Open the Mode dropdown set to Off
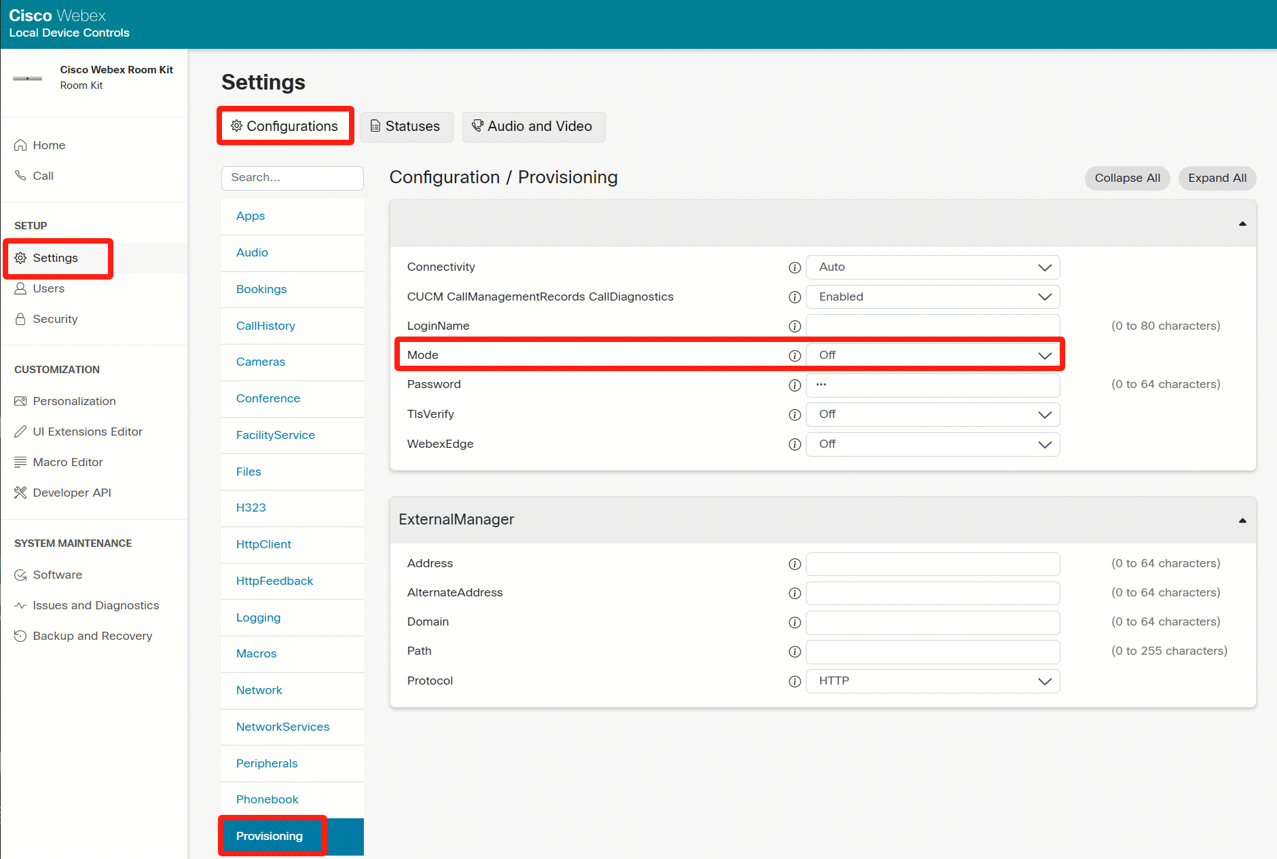The image size is (1277, 859). (933, 356)
